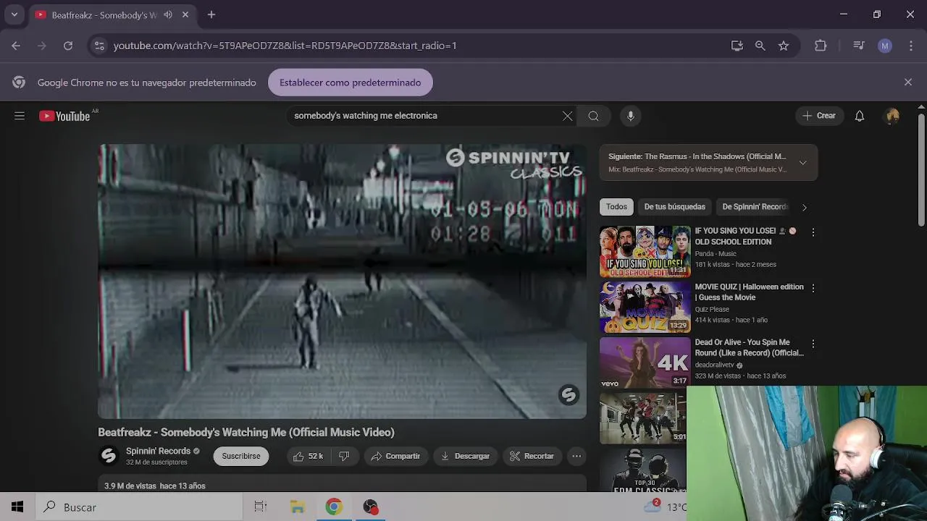Image resolution: width=927 pixels, height=521 pixels.
Task: Click the magnifier search button
Action: (x=593, y=116)
